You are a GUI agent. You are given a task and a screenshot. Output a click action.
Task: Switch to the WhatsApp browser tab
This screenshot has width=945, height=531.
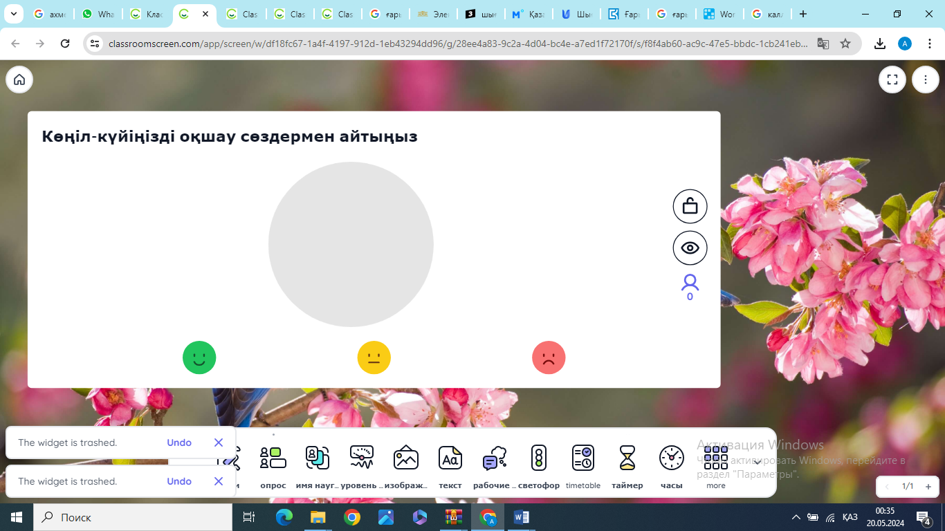(97, 14)
